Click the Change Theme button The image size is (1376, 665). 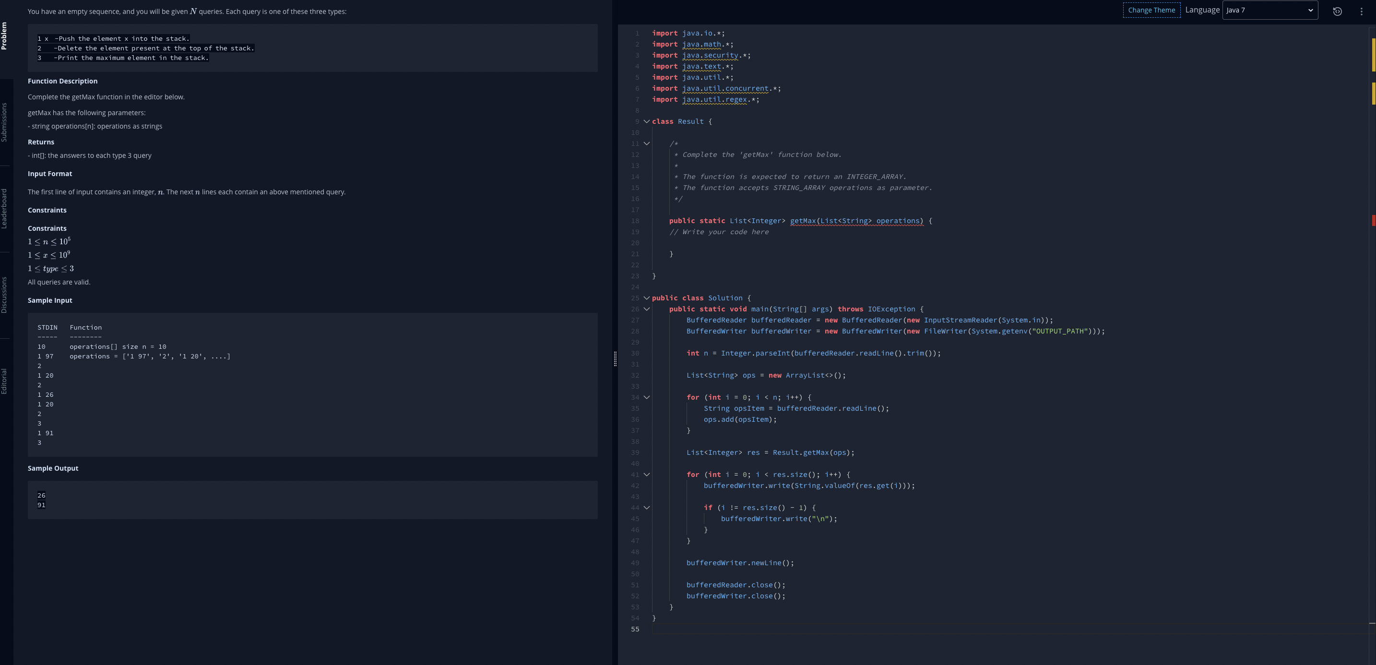click(1151, 10)
